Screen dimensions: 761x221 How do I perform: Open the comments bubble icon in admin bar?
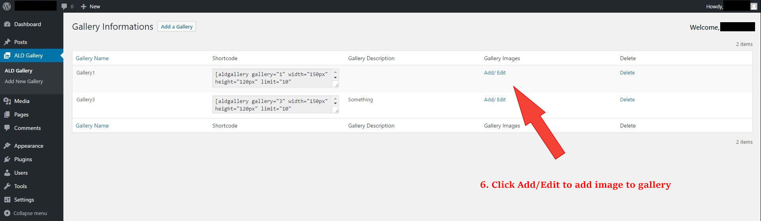click(64, 6)
